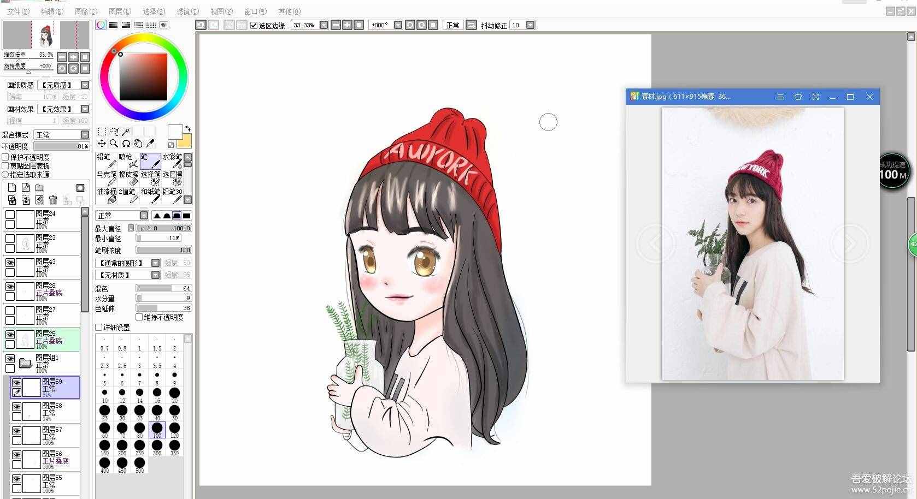This screenshot has height=499, width=917.
Task: Click the 笔刷浓度 brush density slider
Action: pos(163,250)
